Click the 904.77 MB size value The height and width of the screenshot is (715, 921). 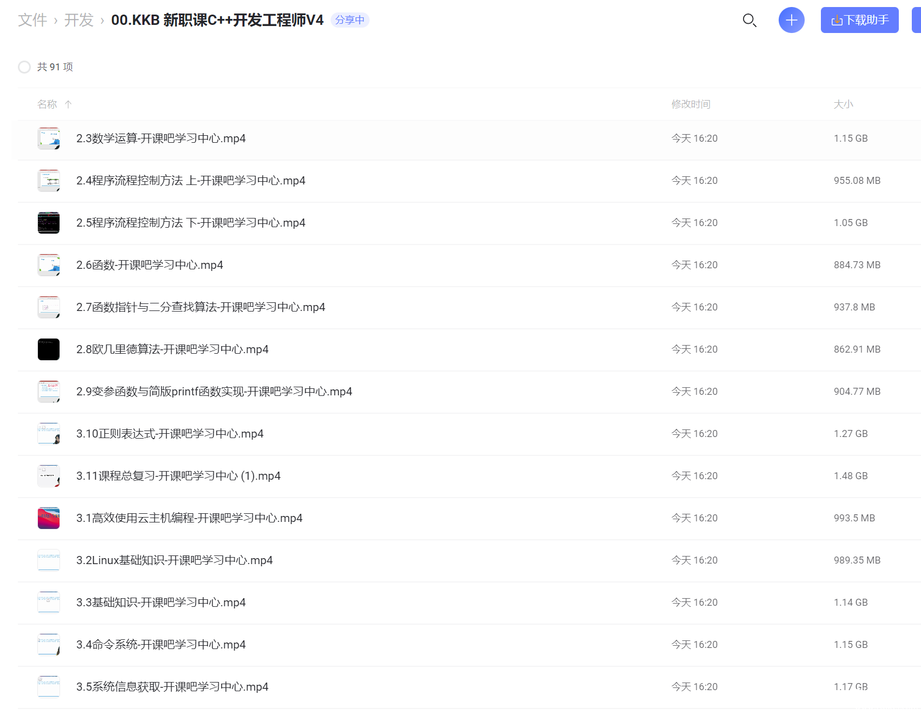pyautogui.click(x=857, y=392)
